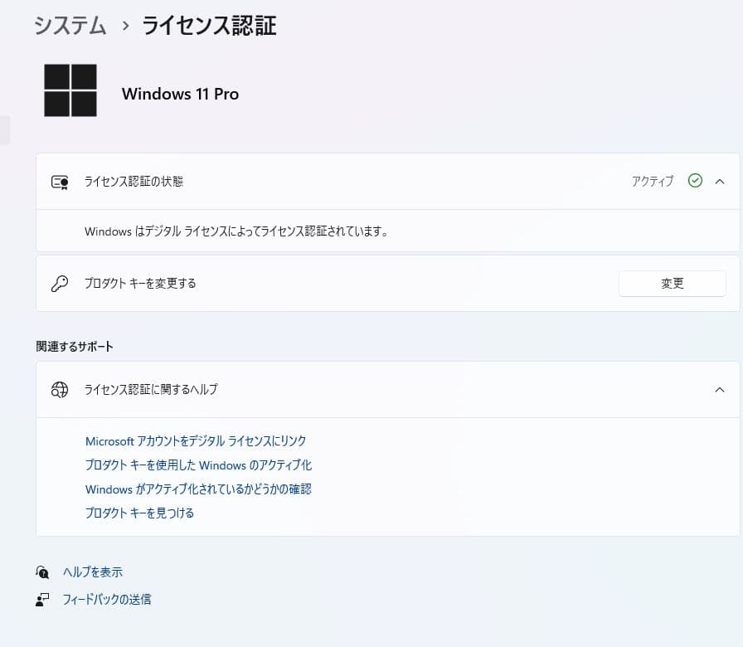
Task: Open Windows がアクティブ化されているかどうかの確認
Action: click(x=198, y=489)
